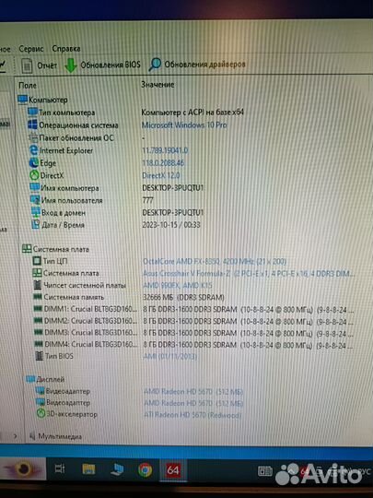Select the Системная плата group icon
The image size is (373, 498).
point(27,249)
